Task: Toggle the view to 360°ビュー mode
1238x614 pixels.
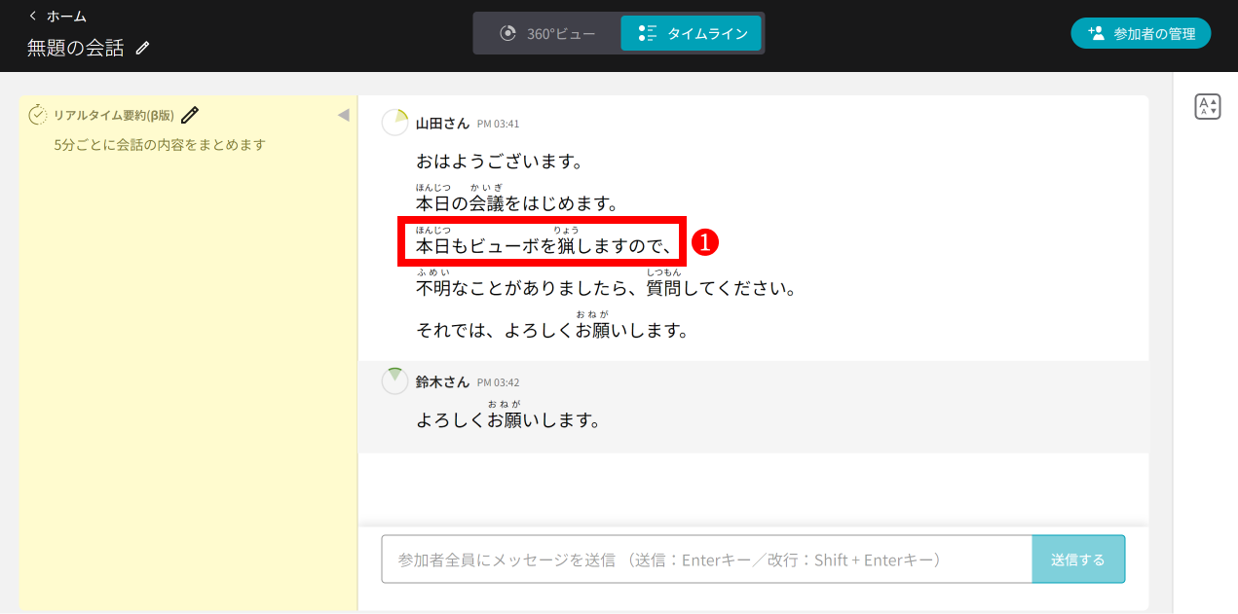Action: [546, 31]
